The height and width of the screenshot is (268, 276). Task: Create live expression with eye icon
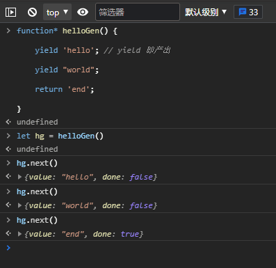coord(83,12)
